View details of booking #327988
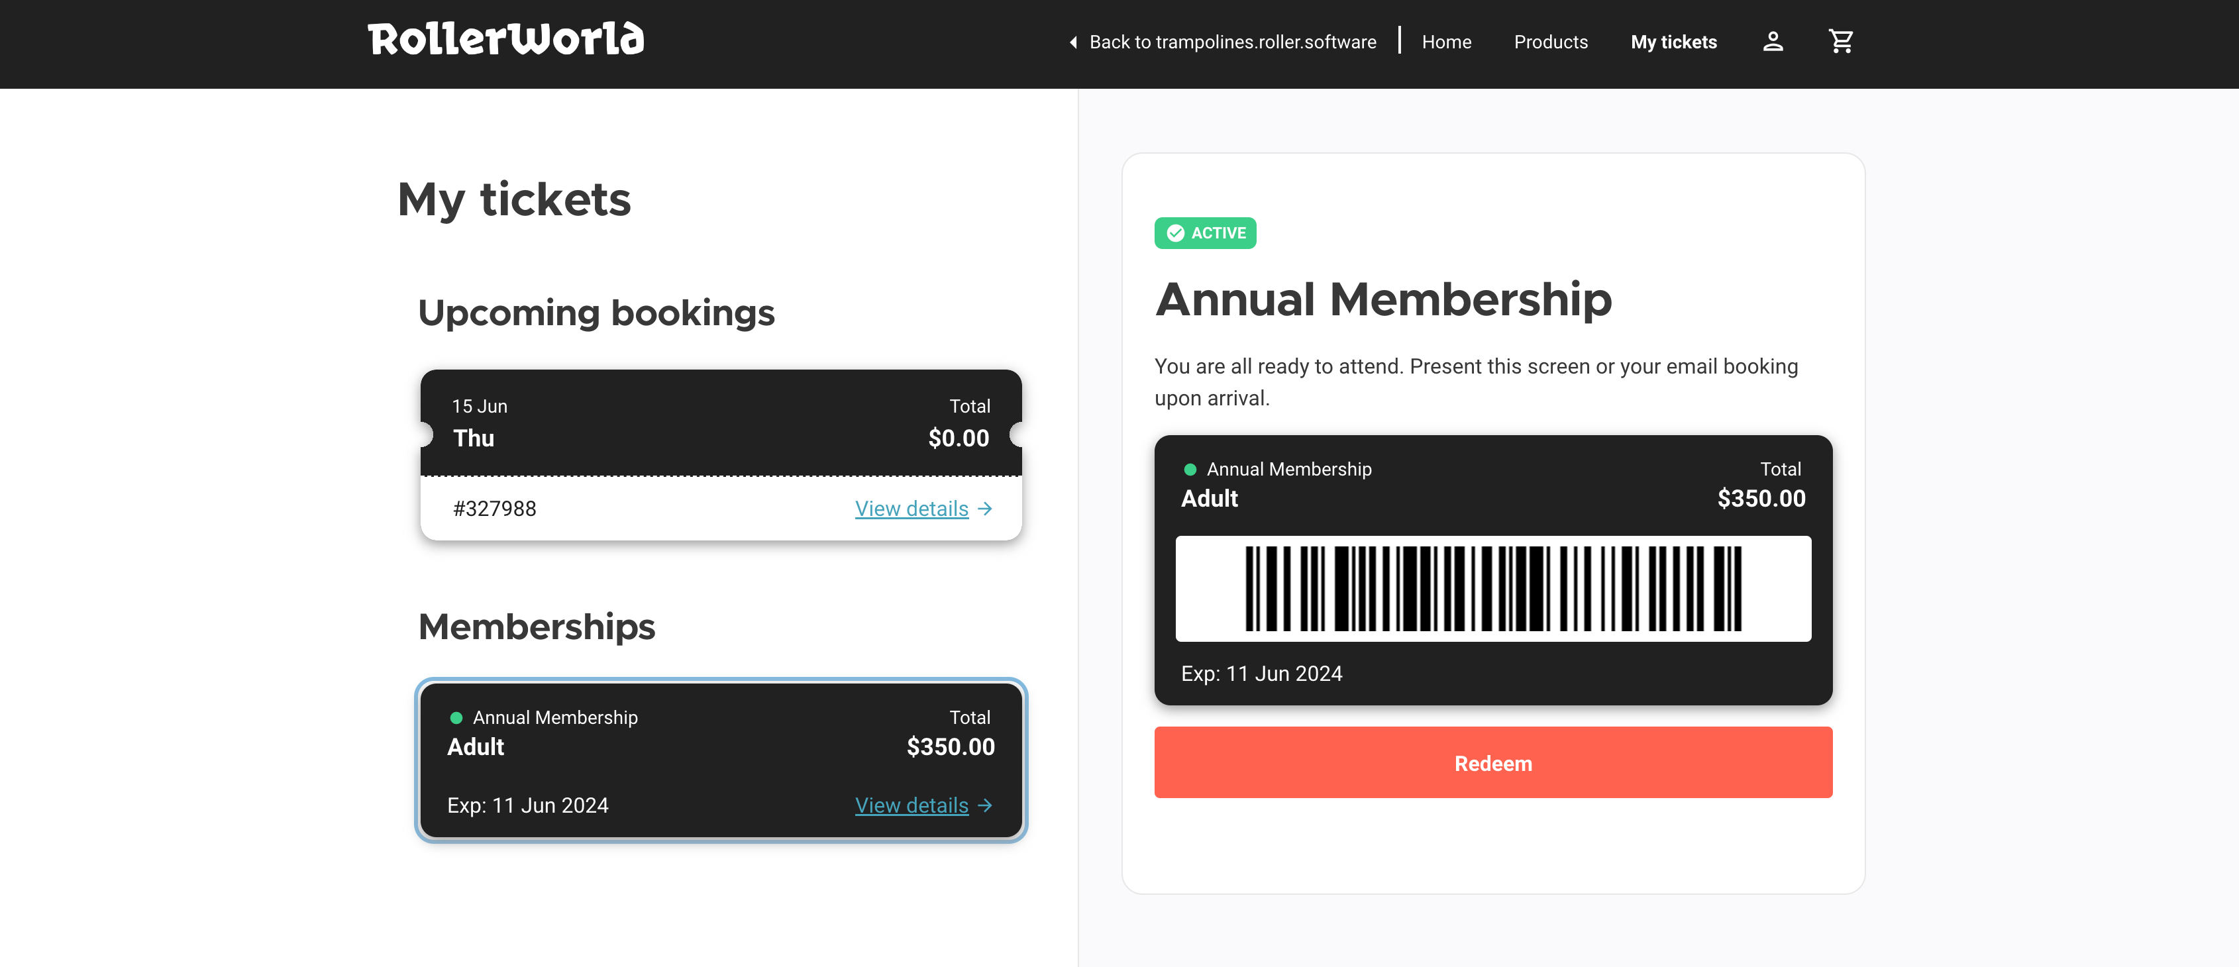 pos(911,509)
